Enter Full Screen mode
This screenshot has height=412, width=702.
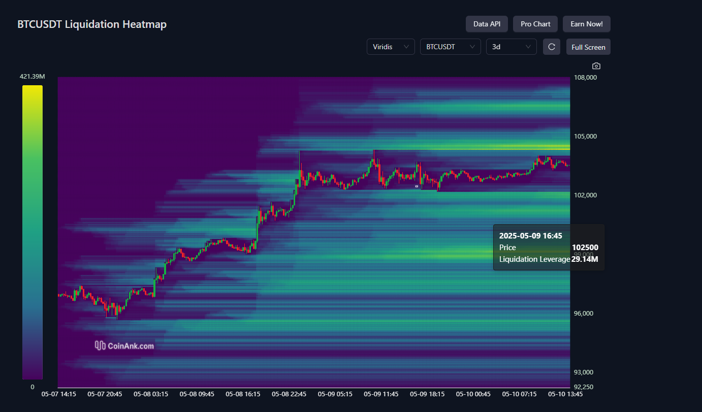pos(588,47)
